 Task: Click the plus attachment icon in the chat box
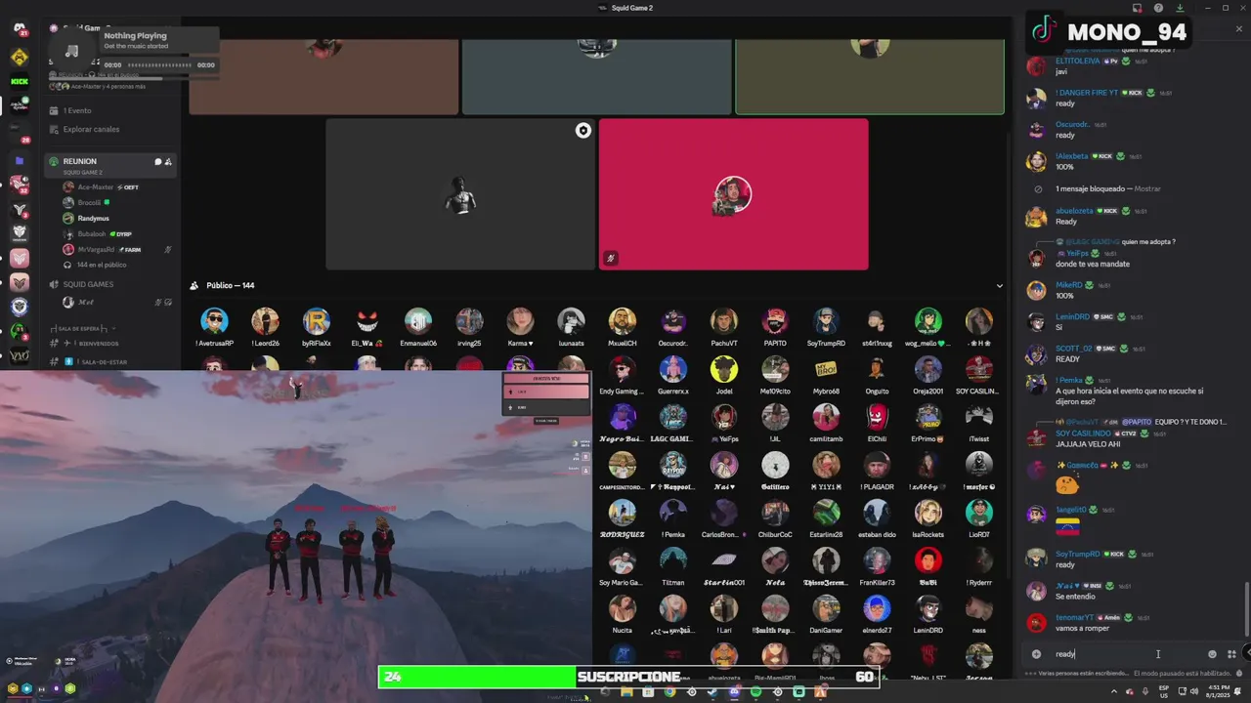point(1036,654)
